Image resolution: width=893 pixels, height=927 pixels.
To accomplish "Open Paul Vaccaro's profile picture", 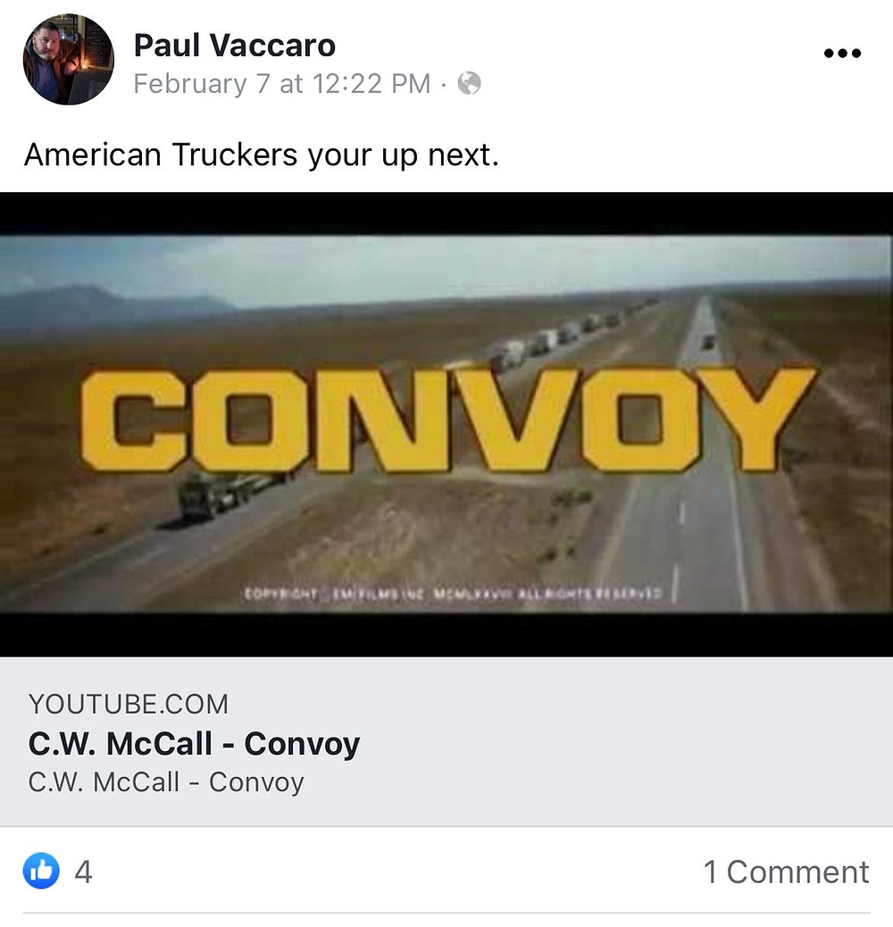I will pyautogui.click(x=68, y=60).
